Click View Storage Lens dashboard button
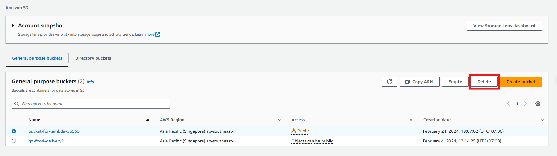Viewport: 557px width, 156px height. (x=504, y=26)
